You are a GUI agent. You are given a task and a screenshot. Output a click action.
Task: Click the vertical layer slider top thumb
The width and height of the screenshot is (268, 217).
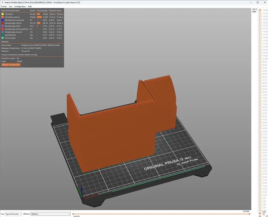260,10
